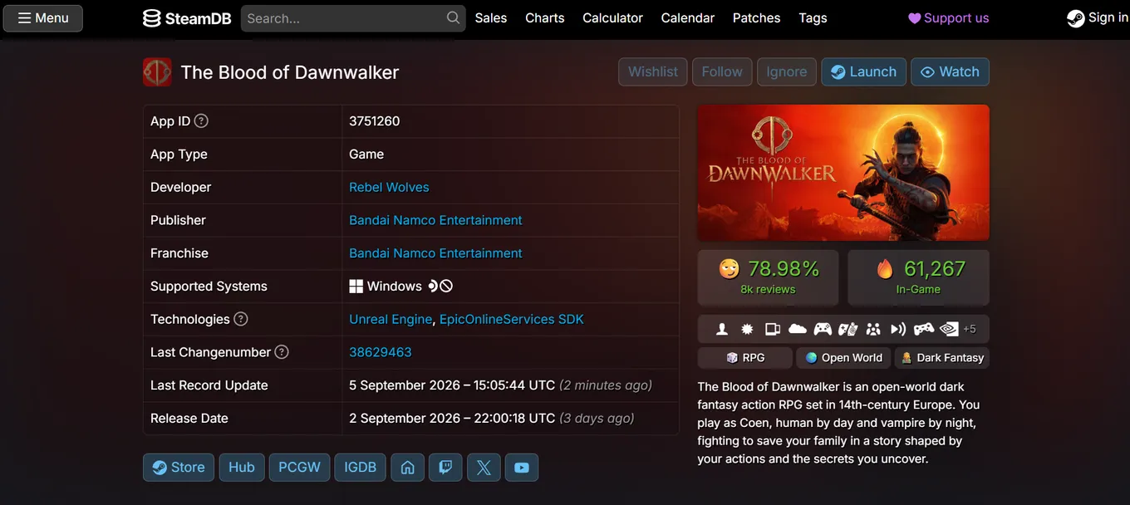Click the Single-player person icon
Screen dimensions: 1130x505
722,329
